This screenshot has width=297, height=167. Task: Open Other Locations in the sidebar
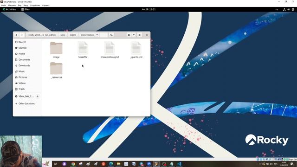pos(27,103)
